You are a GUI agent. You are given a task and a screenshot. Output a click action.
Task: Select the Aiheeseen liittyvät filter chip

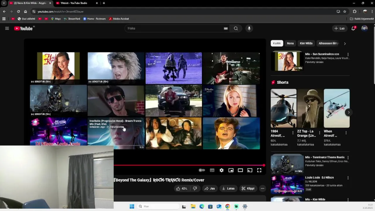tap(328, 43)
